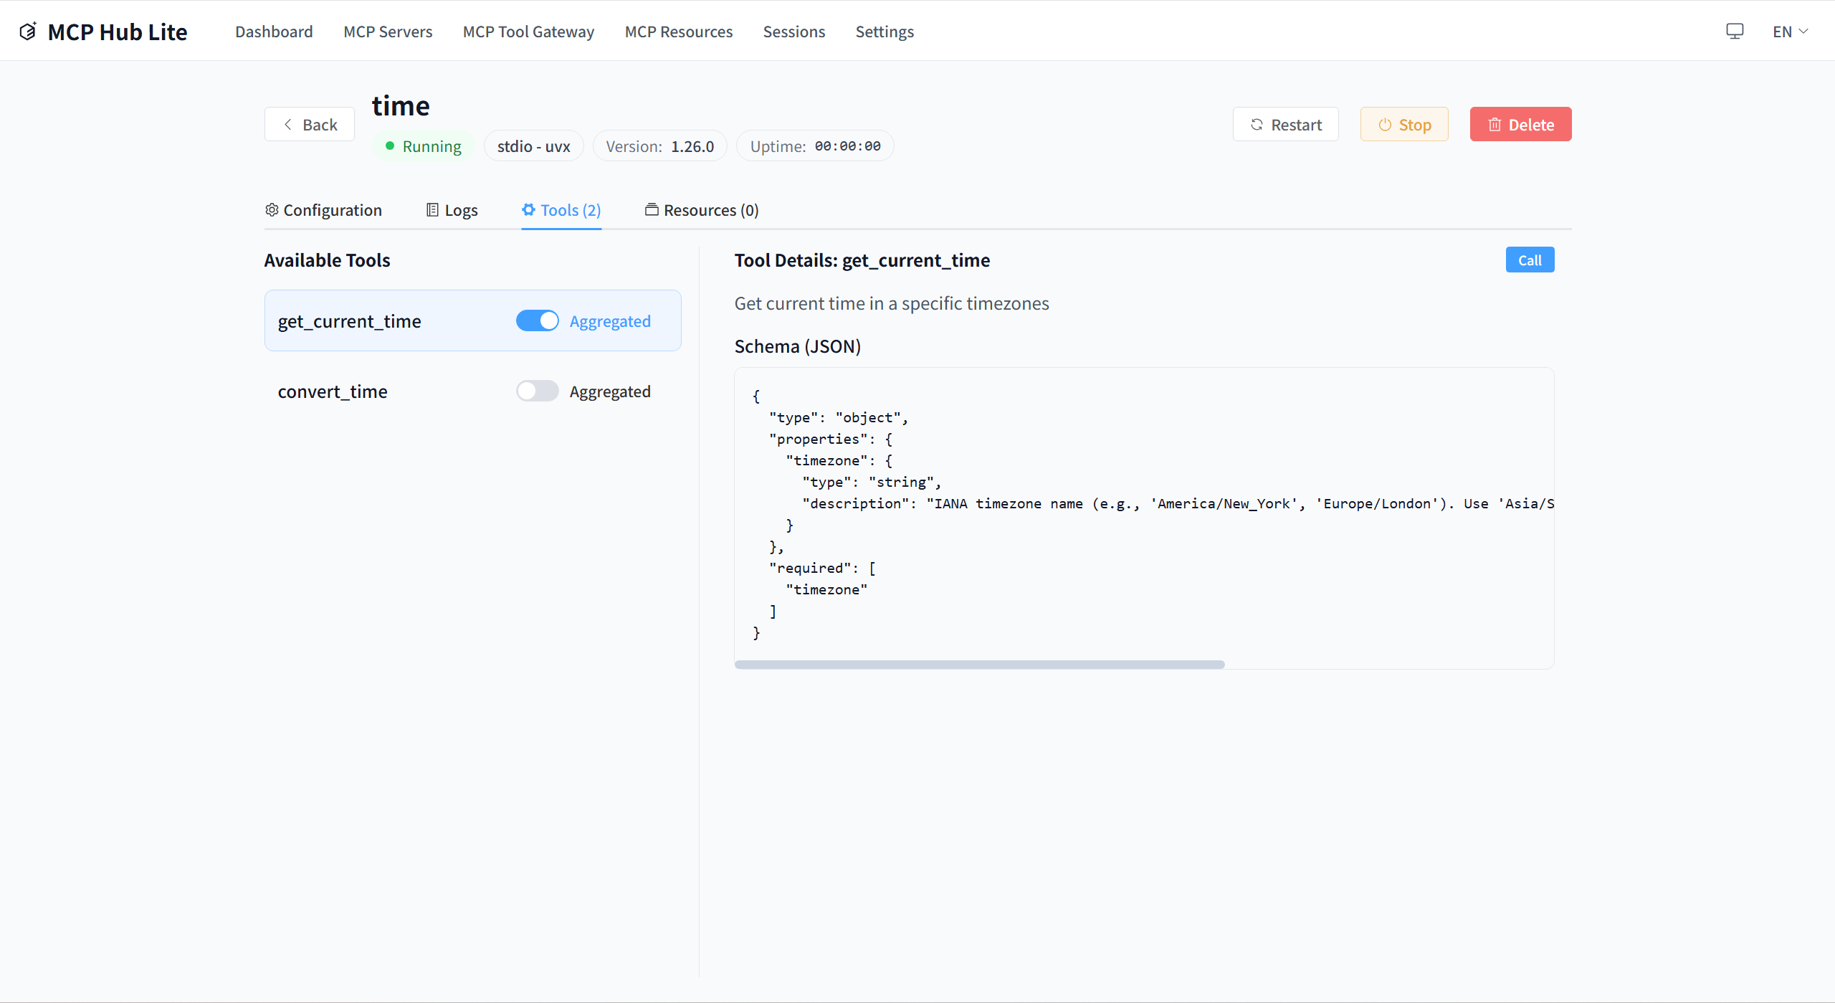Click the trash icon inside the Delete button
The width and height of the screenshot is (1835, 1003).
(1495, 124)
